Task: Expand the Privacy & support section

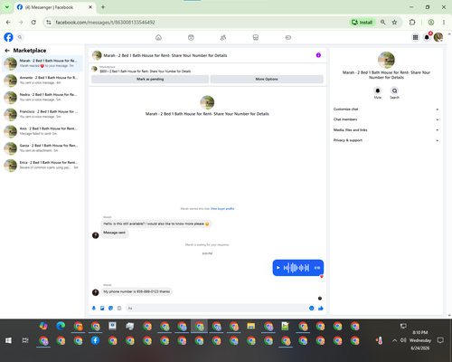Action: pos(386,140)
